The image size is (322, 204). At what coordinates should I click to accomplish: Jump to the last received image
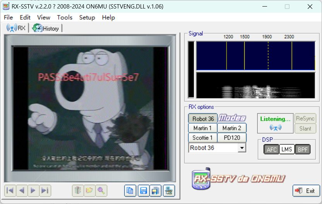[45, 191]
